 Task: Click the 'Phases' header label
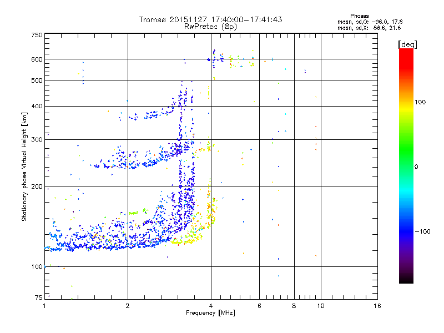[359, 16]
